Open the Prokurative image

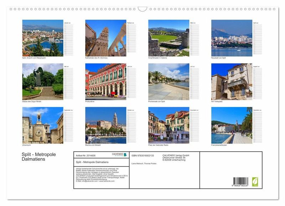(x=105, y=81)
